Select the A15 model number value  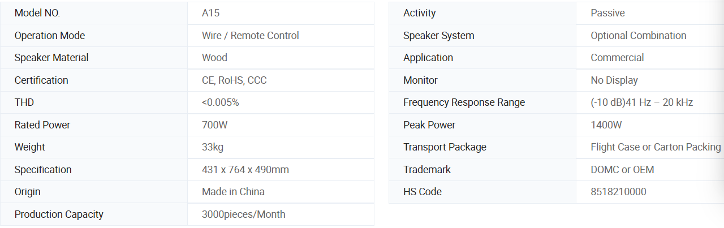(210, 13)
